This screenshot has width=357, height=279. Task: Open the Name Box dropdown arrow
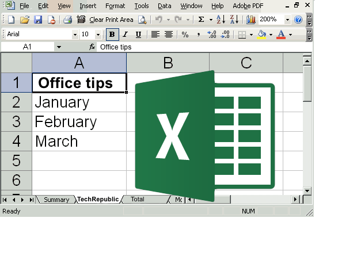point(59,47)
